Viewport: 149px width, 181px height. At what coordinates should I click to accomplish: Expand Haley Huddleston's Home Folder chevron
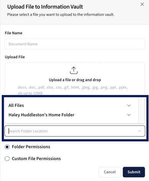pyautogui.click(x=129, y=115)
